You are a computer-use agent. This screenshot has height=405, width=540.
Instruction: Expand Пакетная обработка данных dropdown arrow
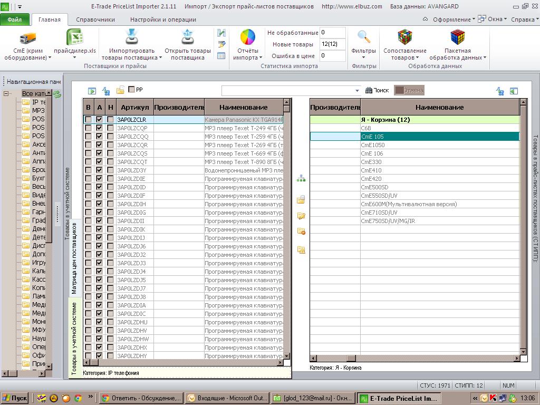485,58
